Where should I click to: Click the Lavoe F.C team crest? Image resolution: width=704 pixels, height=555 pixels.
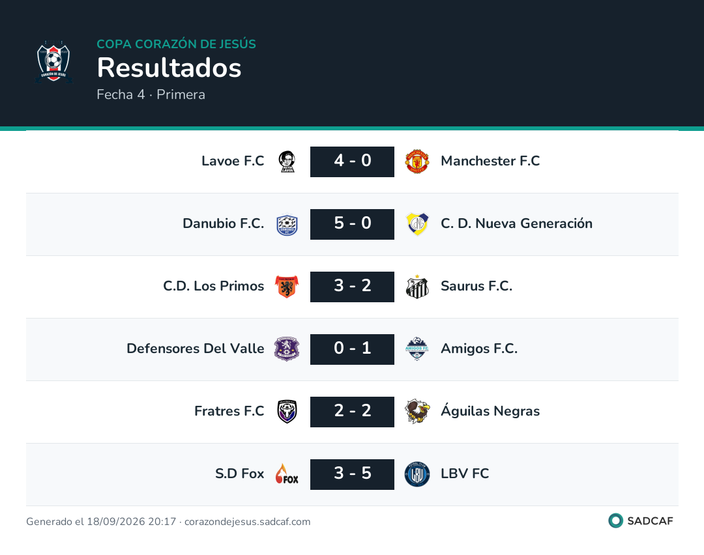(287, 162)
